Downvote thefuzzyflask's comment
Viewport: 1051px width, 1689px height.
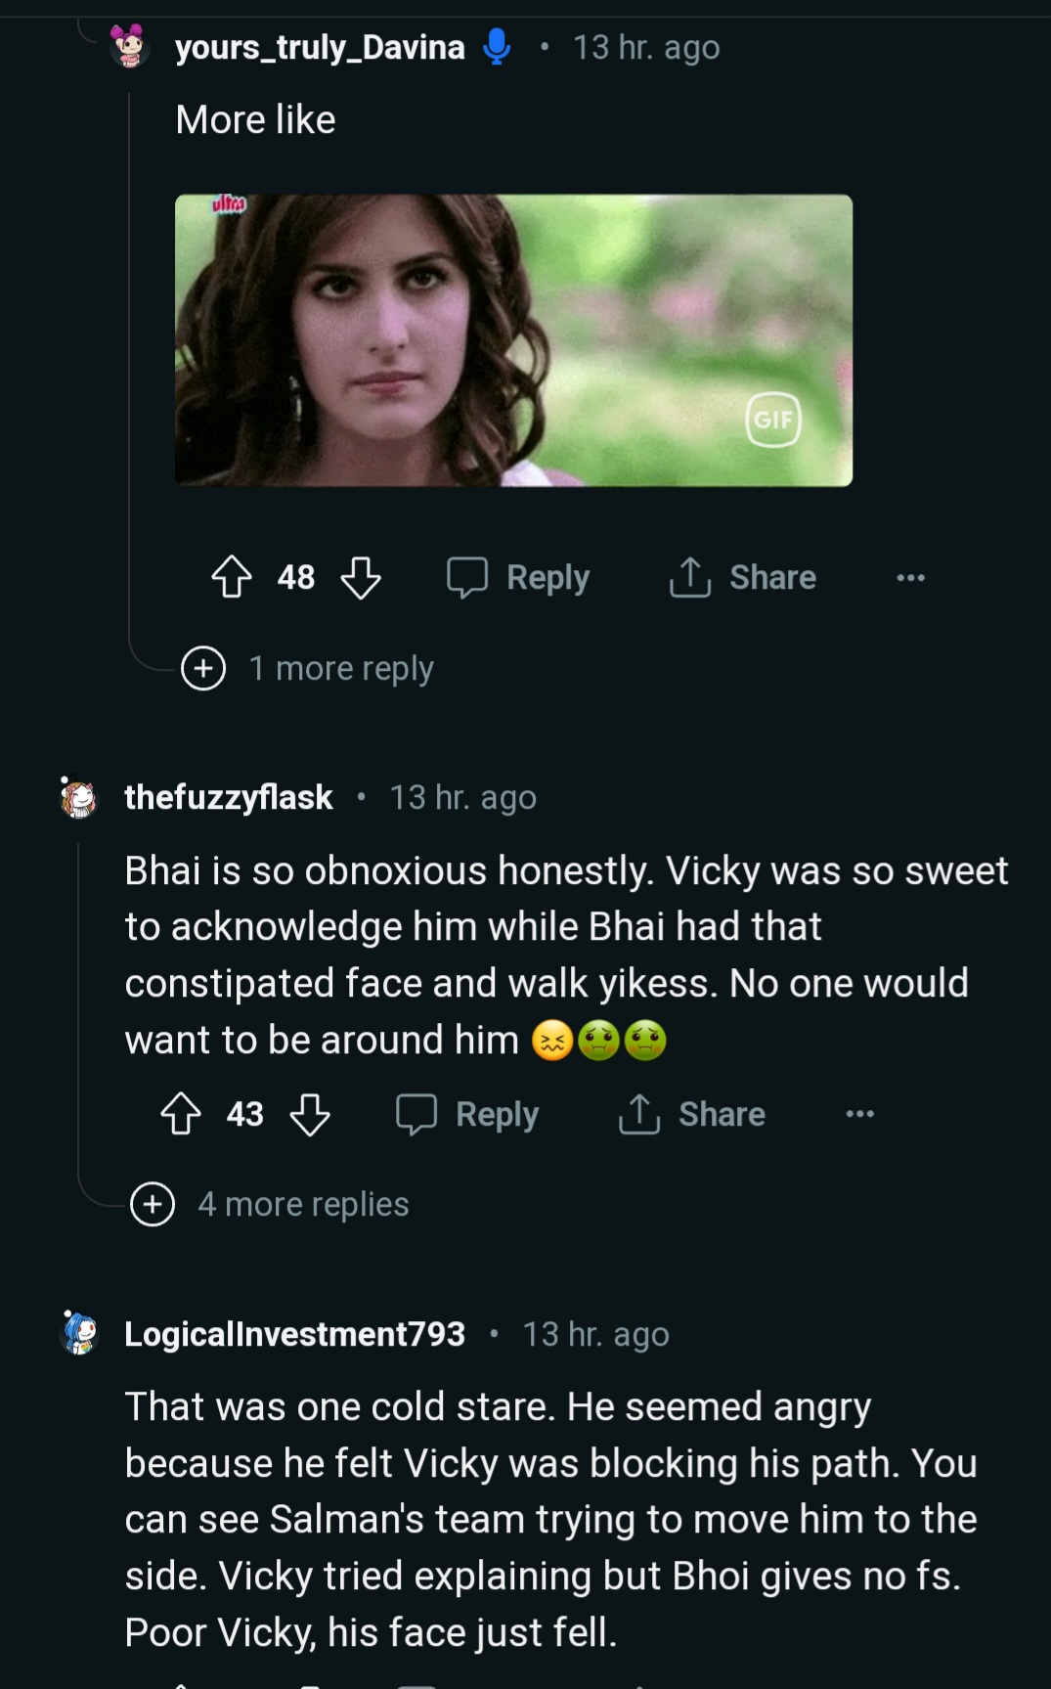pyautogui.click(x=310, y=1114)
